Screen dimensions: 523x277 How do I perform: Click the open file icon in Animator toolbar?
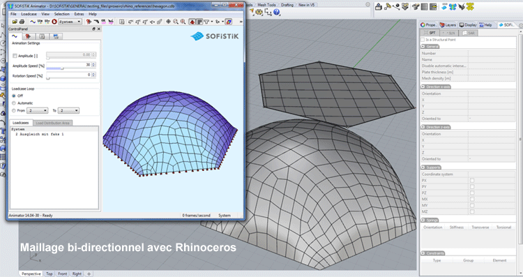(x=15, y=22)
